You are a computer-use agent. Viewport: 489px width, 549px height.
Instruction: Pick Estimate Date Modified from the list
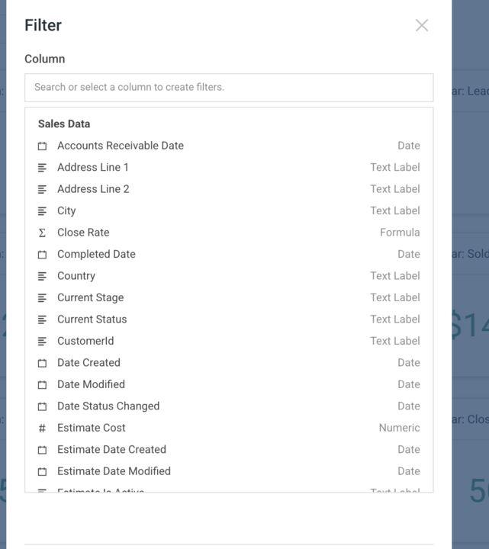pos(114,471)
